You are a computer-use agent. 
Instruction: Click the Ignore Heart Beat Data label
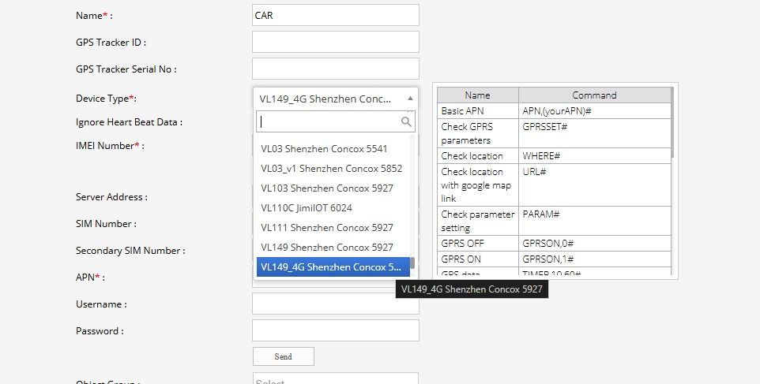click(129, 122)
